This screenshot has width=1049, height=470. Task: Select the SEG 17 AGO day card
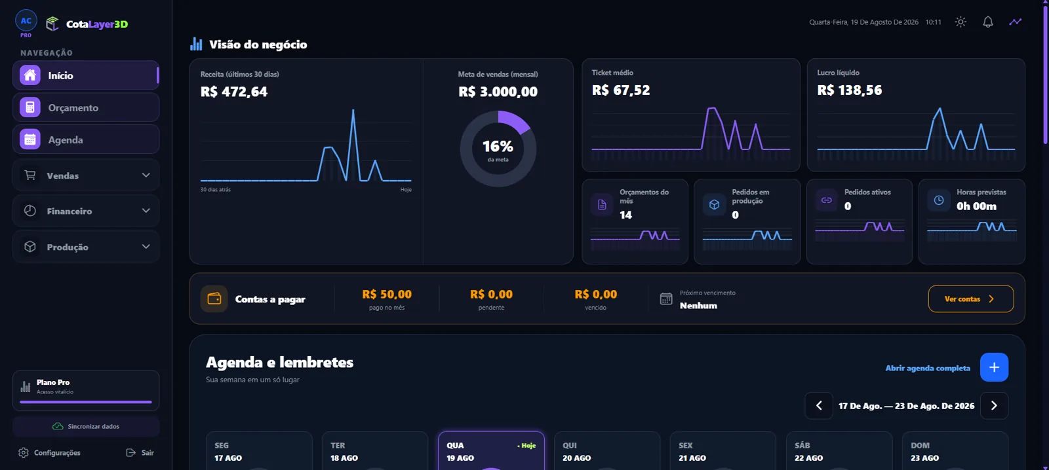[259, 451]
